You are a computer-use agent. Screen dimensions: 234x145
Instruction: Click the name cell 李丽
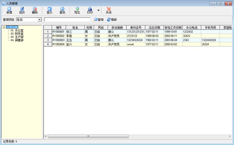pos(75,36)
